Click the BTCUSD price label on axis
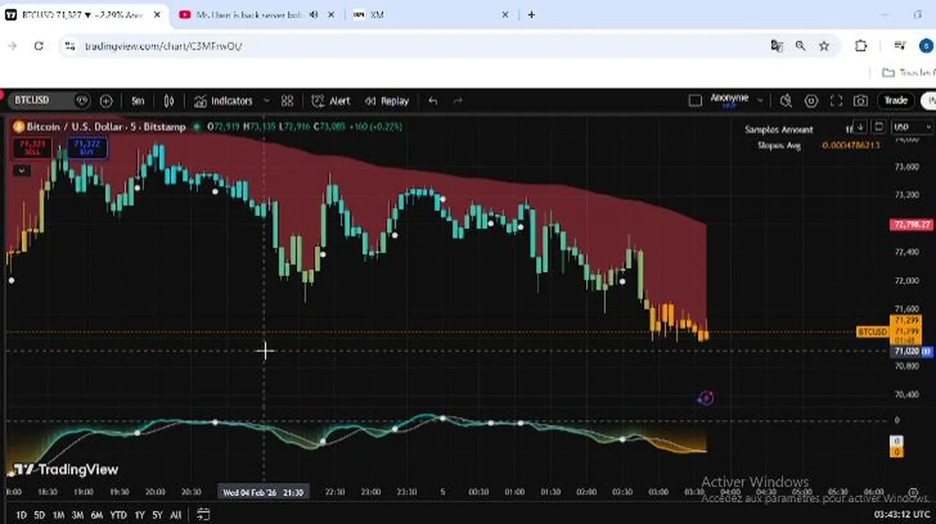Image resolution: width=936 pixels, height=524 pixels. click(873, 332)
